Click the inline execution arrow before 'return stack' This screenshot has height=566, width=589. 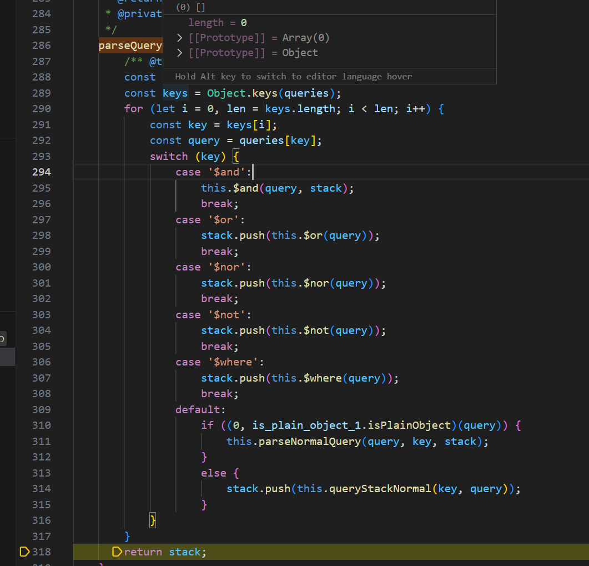pos(117,552)
